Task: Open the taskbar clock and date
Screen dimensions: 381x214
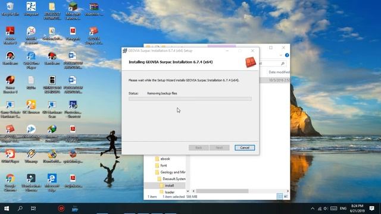Action: 357,209
